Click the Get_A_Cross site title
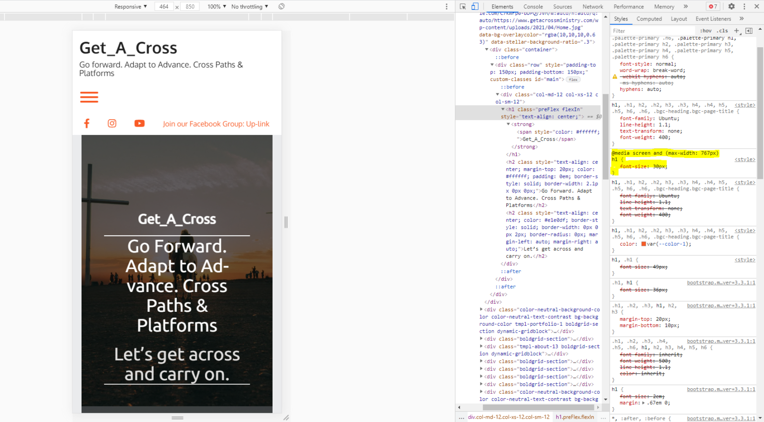Image resolution: width=764 pixels, height=422 pixels. pyautogui.click(x=128, y=48)
